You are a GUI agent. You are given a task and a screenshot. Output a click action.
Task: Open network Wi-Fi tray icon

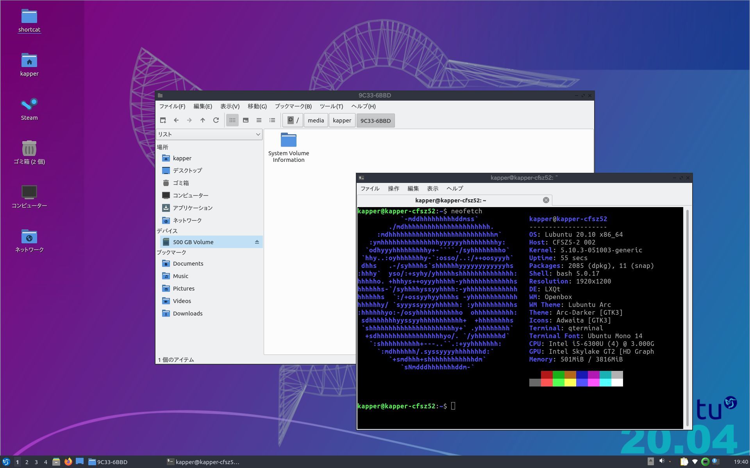tap(695, 462)
